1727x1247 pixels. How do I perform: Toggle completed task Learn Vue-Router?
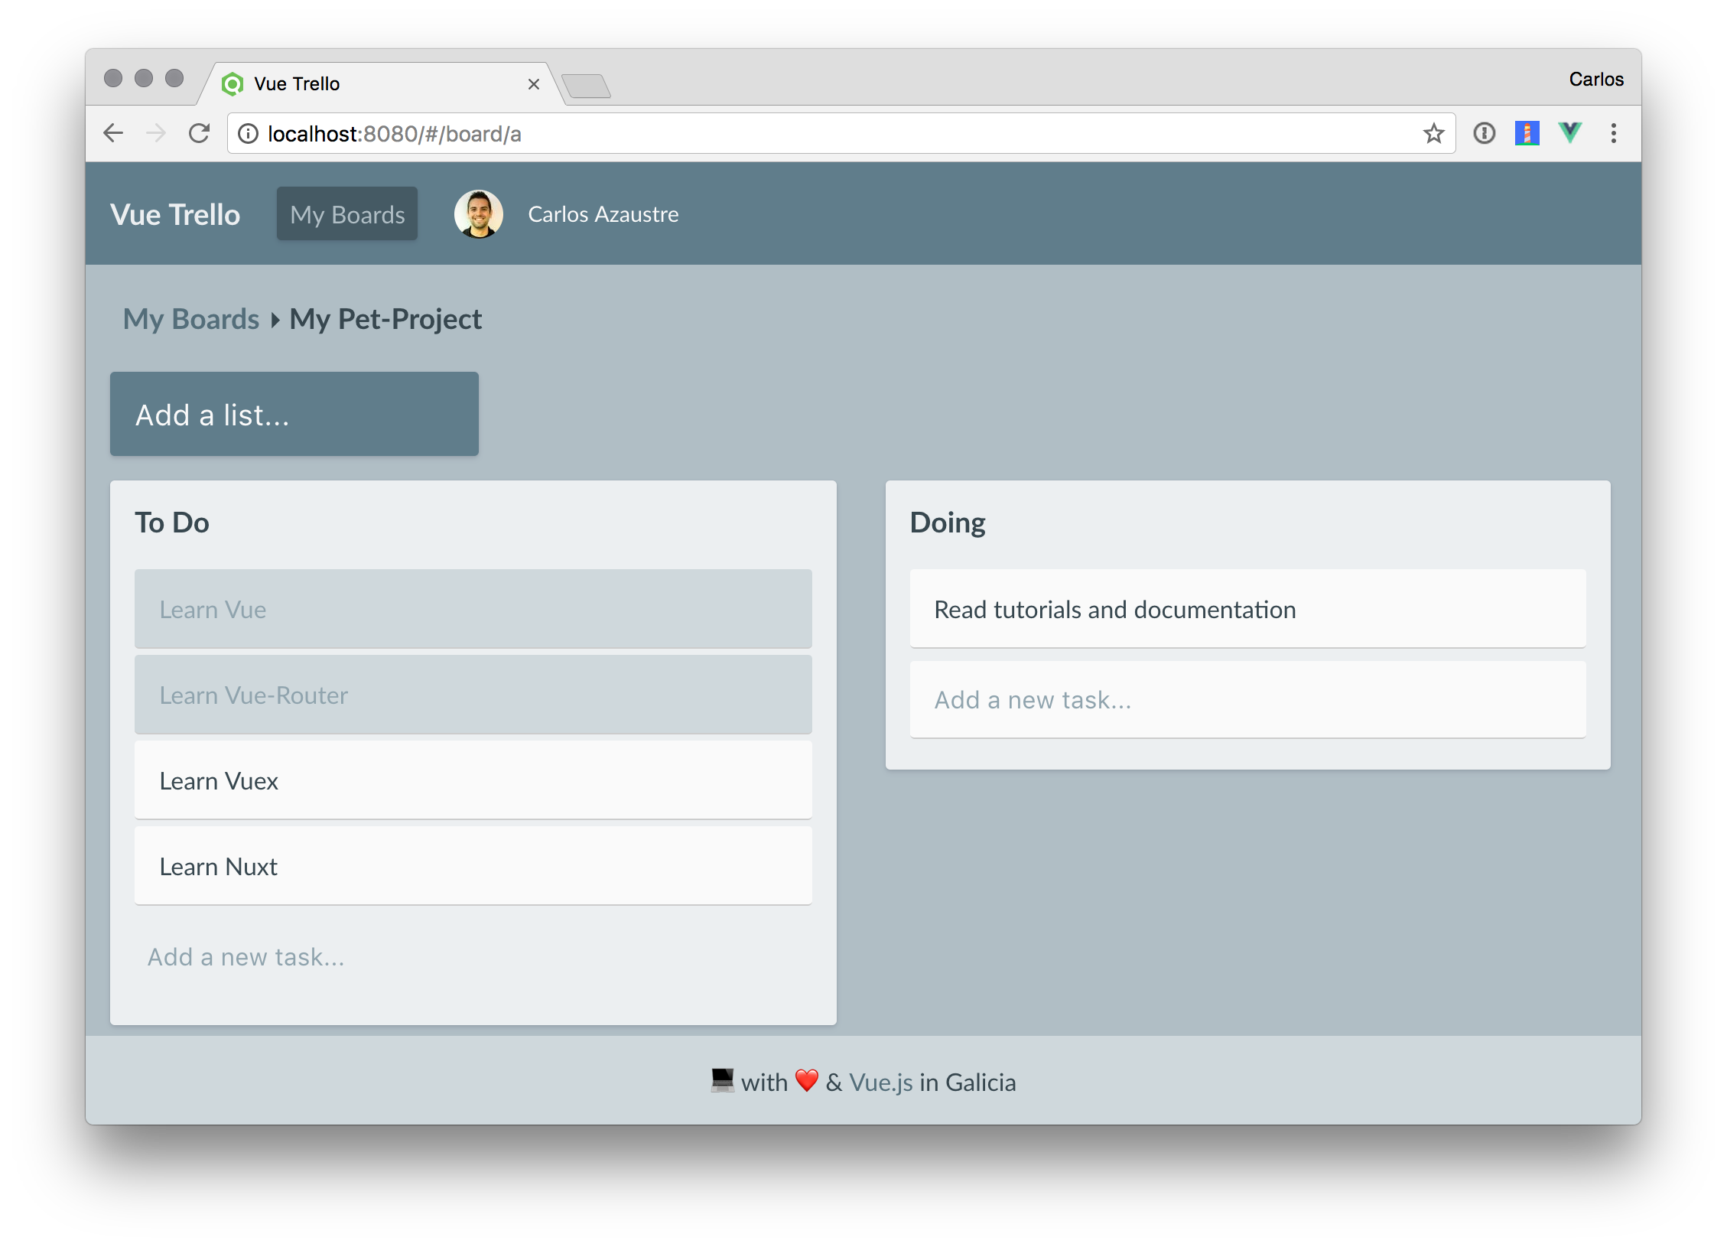[x=473, y=695]
